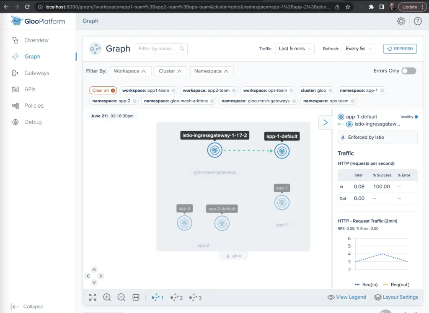429x313 pixels.
Task: Pan graph up arrow
Action: coord(94,270)
